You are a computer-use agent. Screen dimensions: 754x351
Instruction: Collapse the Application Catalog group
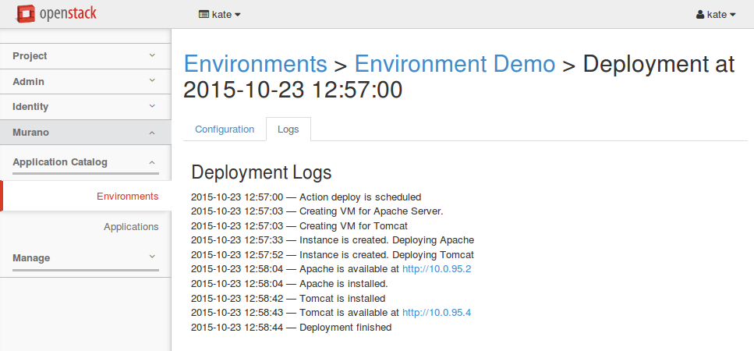click(x=85, y=162)
